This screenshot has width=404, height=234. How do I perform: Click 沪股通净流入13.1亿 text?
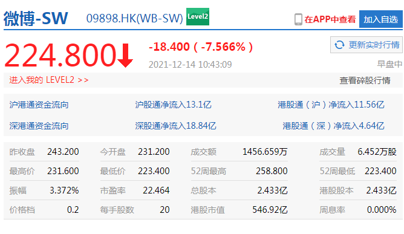coord(173,105)
